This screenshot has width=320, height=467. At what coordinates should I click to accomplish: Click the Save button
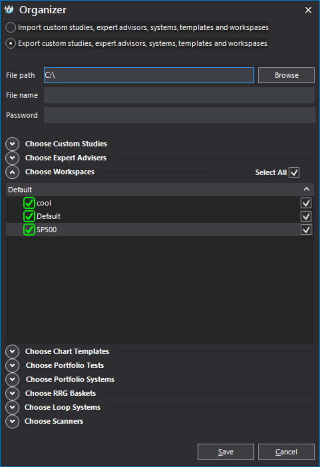tap(226, 452)
